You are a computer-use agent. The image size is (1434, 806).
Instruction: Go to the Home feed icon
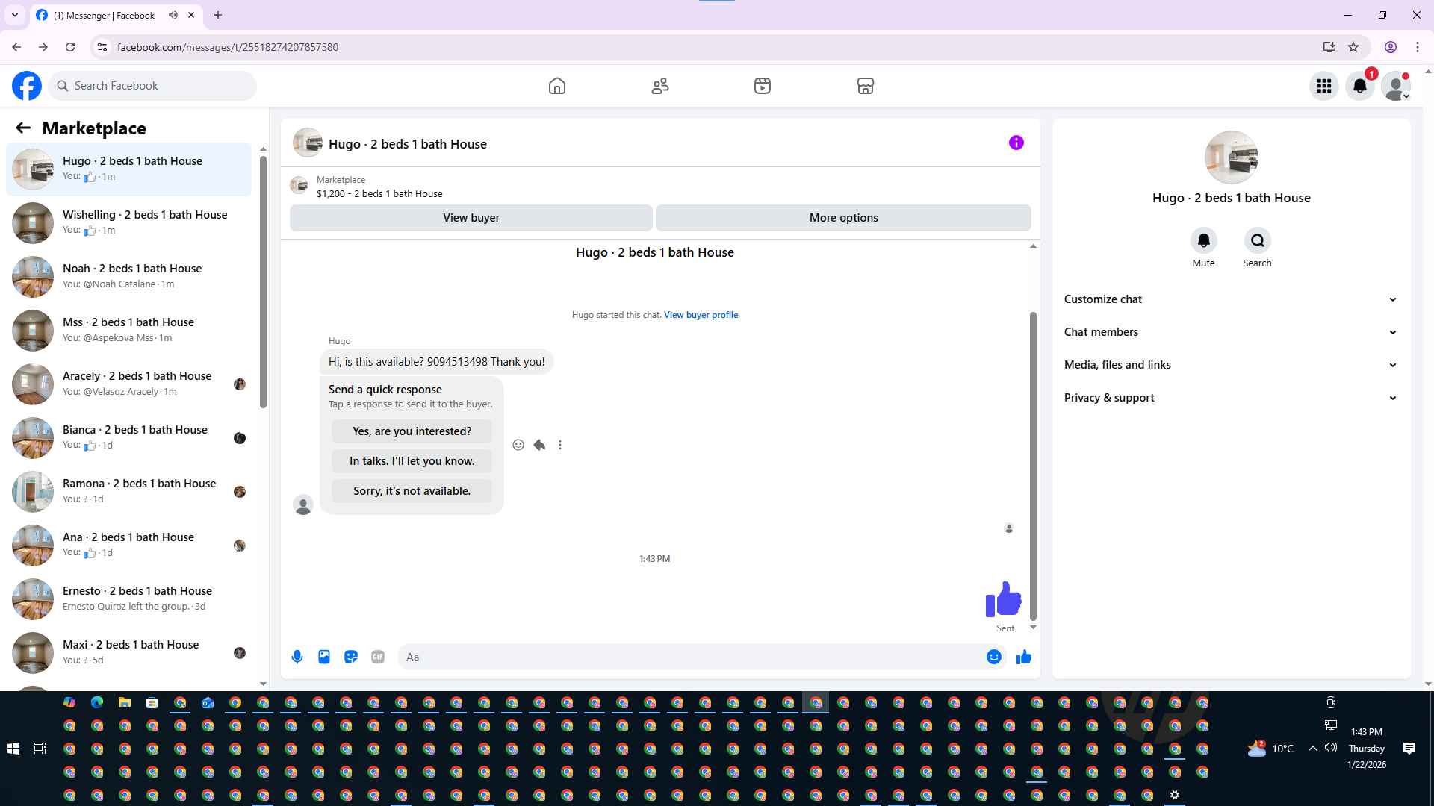pos(557,86)
